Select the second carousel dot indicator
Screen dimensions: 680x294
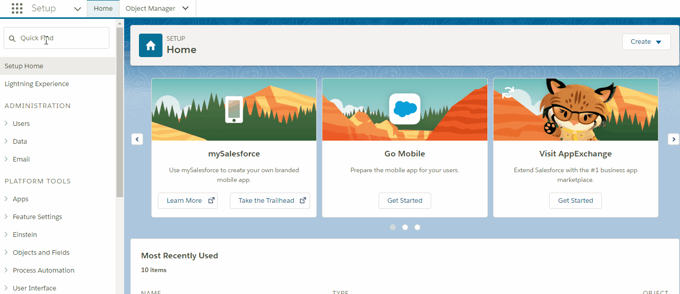405,227
